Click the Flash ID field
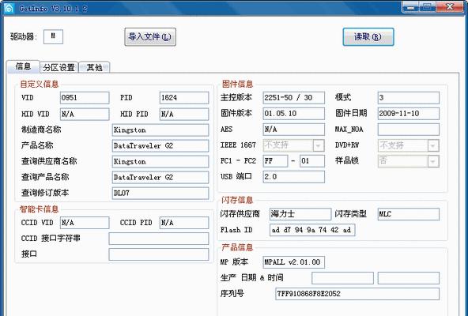468x316 pixels. pos(312,230)
